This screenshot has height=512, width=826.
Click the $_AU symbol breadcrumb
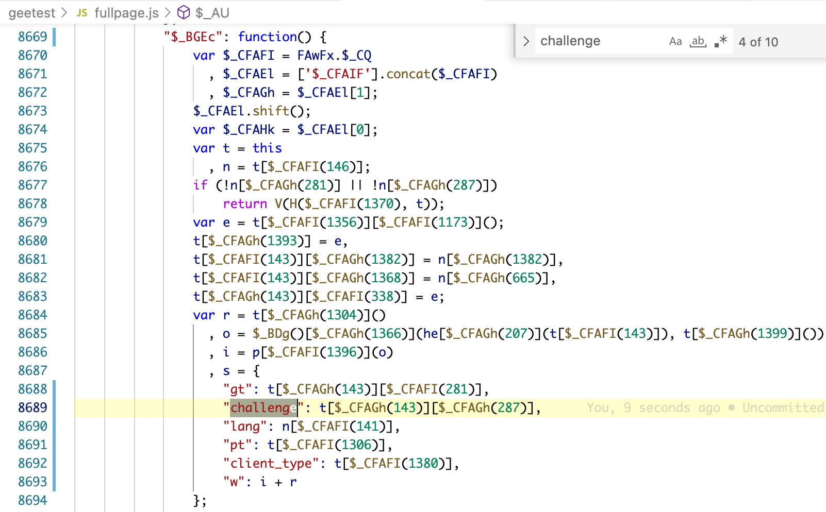click(212, 13)
